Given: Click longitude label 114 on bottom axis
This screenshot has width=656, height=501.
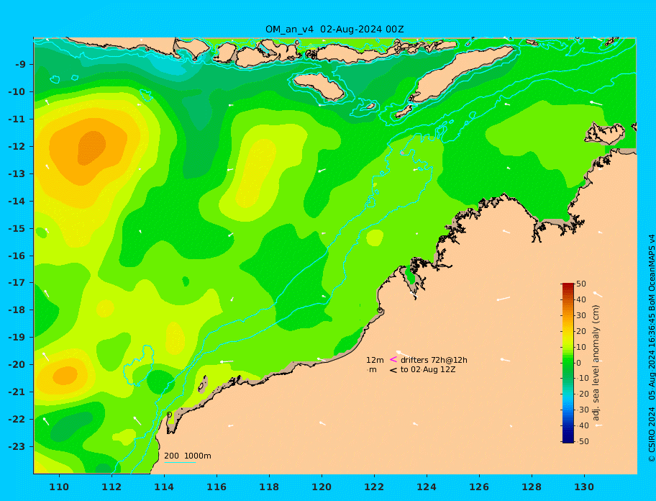Looking at the screenshot, I should pyautogui.click(x=164, y=487).
